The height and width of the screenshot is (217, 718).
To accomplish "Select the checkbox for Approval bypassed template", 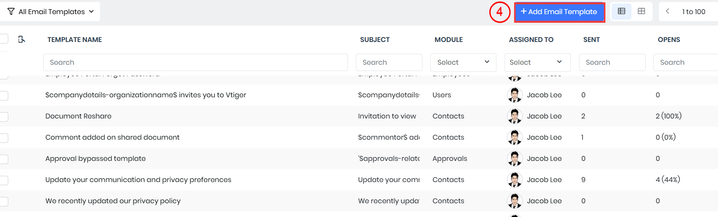I will pos(4,159).
